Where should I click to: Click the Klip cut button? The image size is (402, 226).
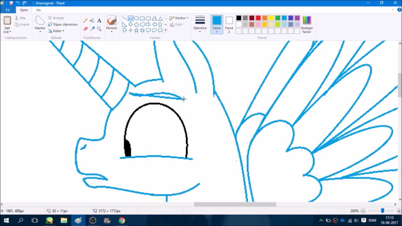click(20, 18)
